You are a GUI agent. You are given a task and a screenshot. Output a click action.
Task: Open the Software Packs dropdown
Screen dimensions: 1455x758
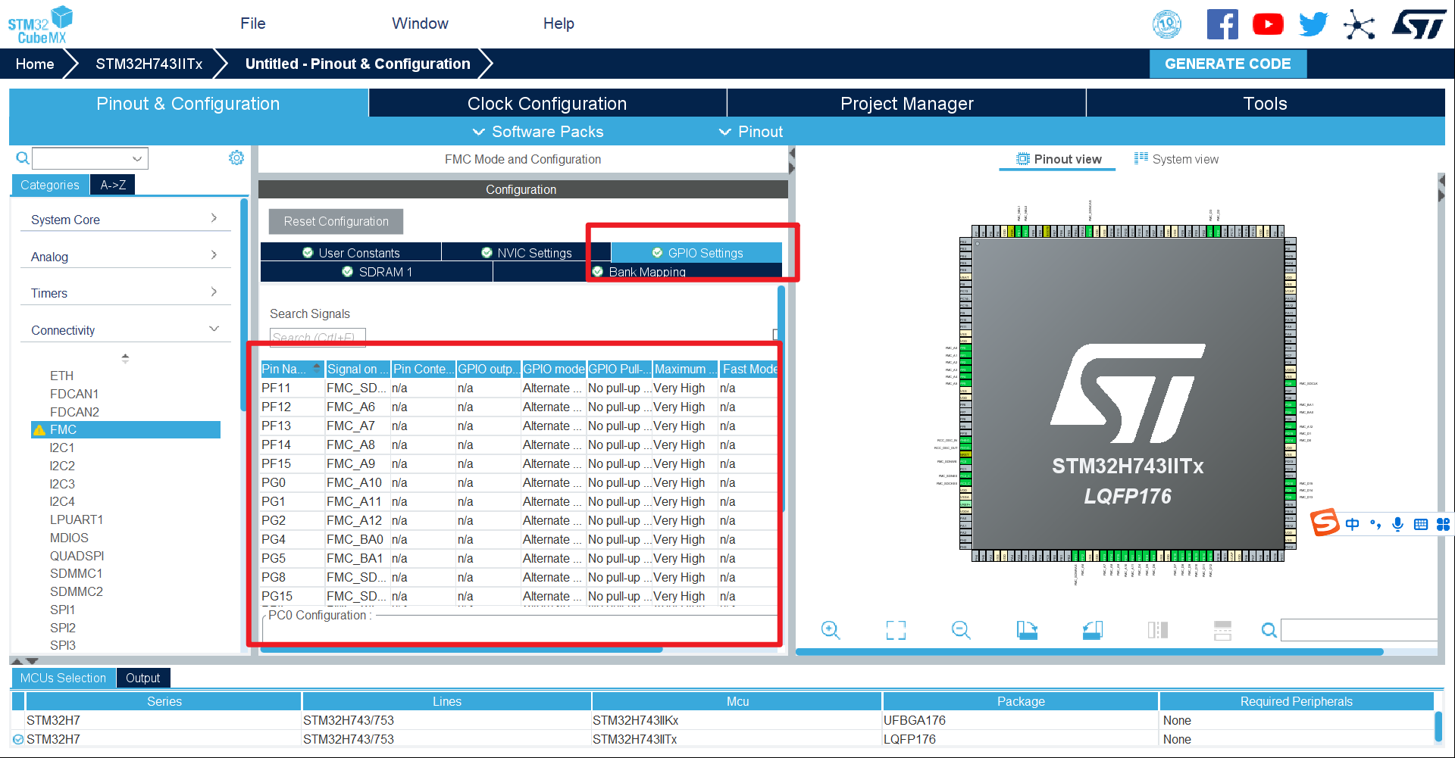(x=538, y=132)
